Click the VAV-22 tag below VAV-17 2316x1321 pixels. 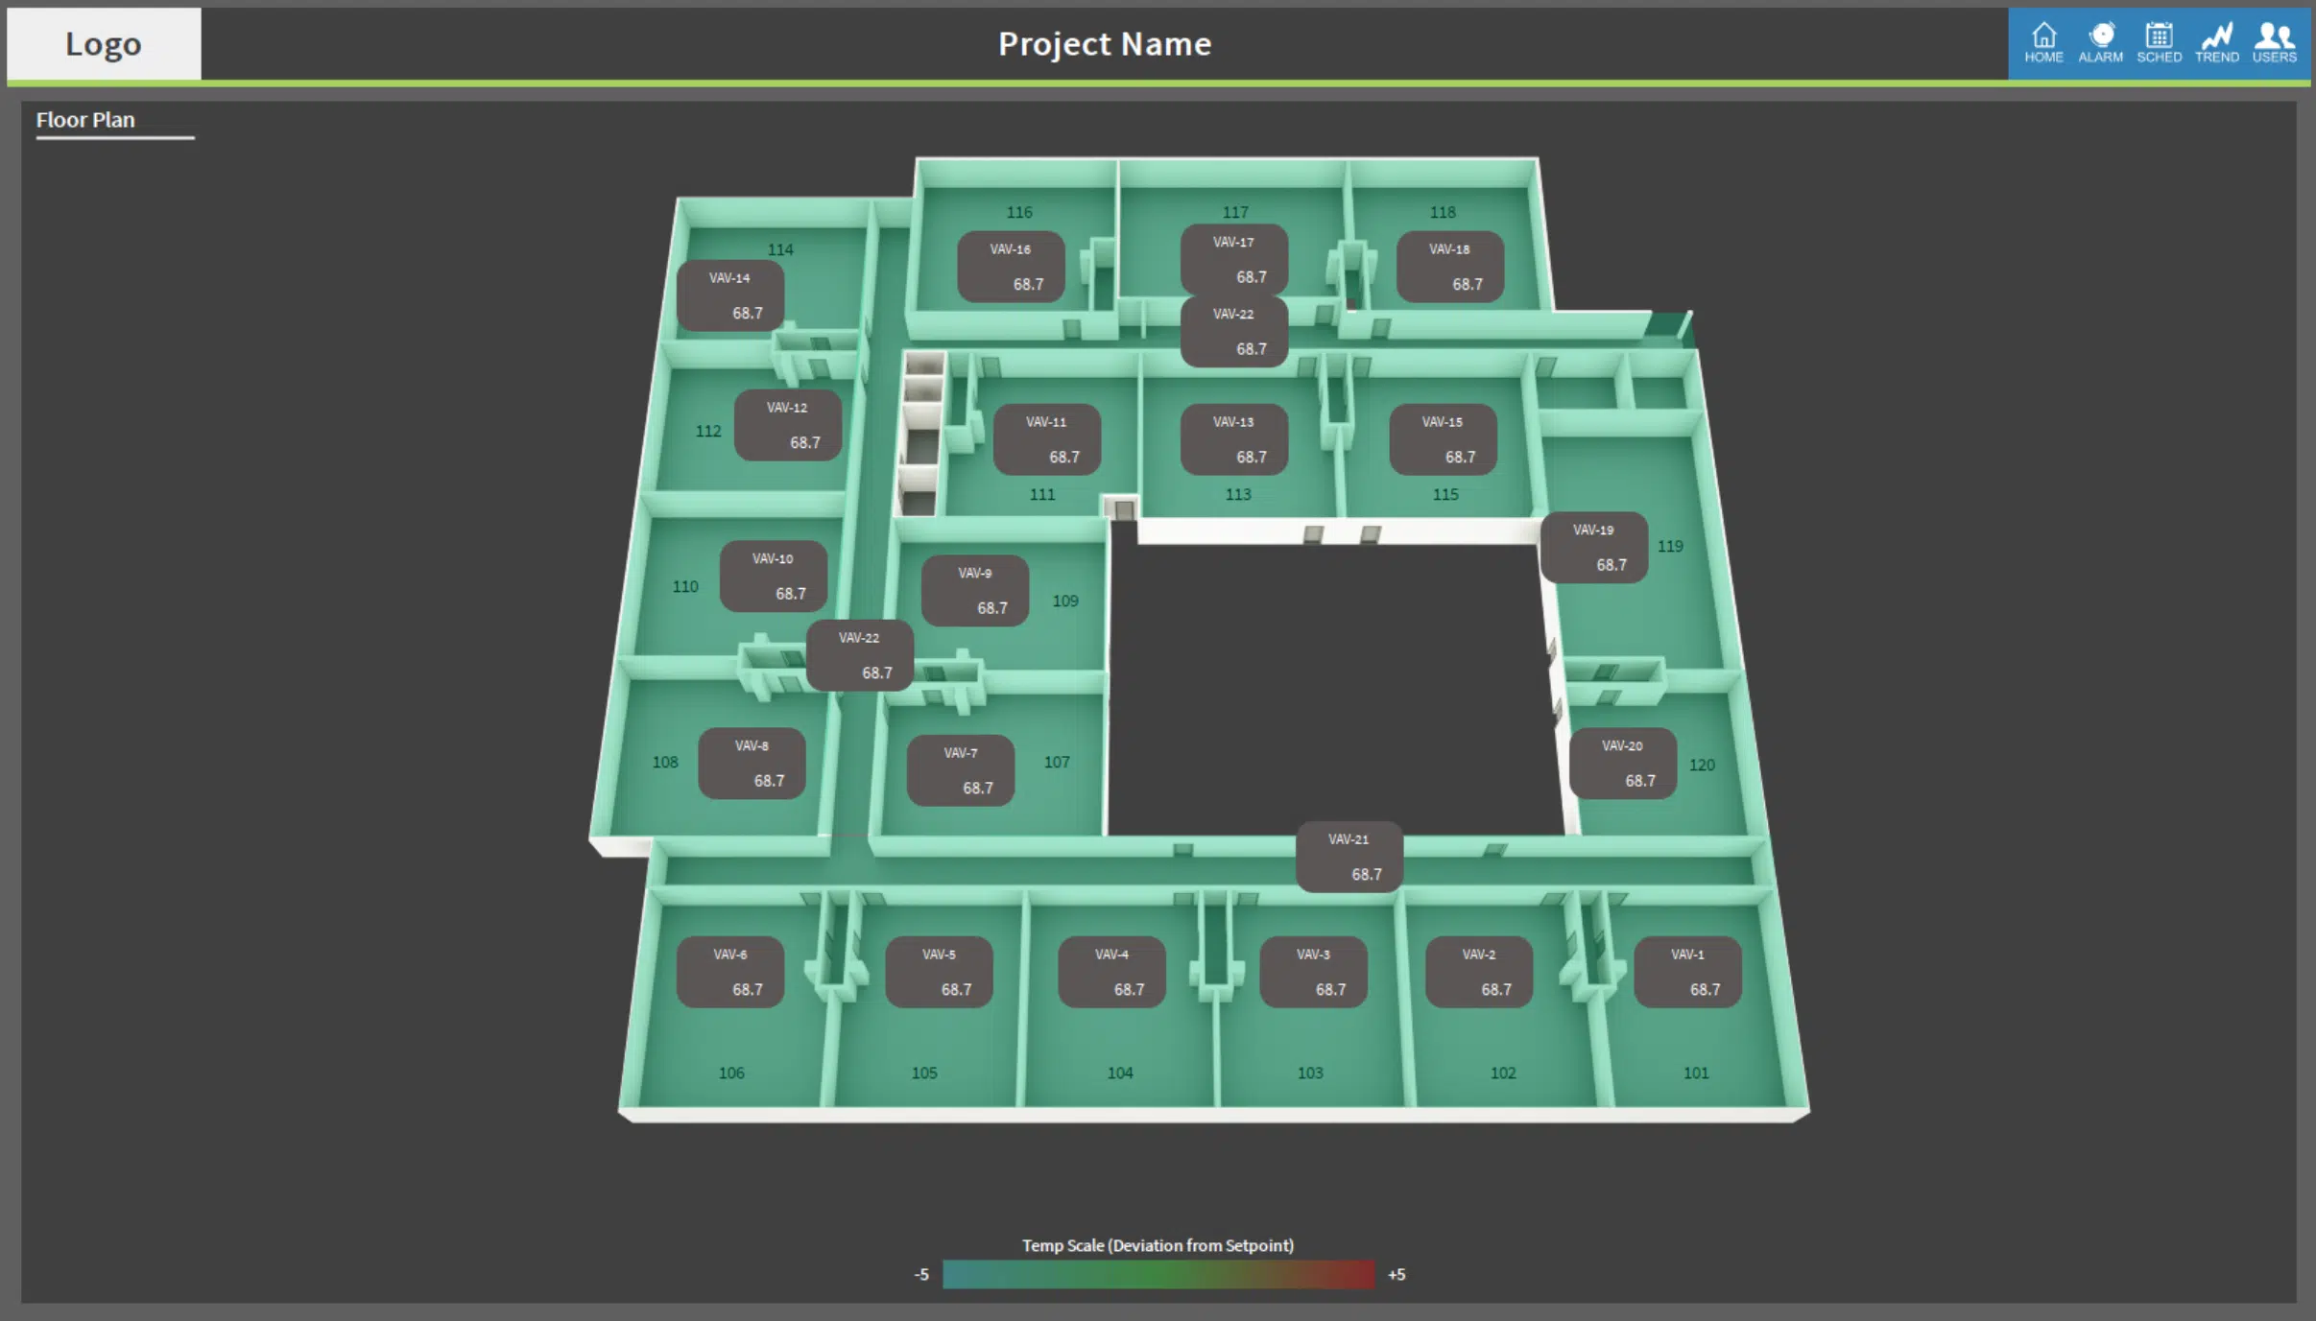tap(1234, 331)
